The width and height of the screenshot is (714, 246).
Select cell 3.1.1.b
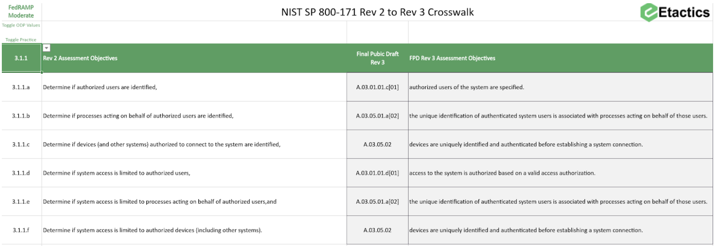(21, 116)
